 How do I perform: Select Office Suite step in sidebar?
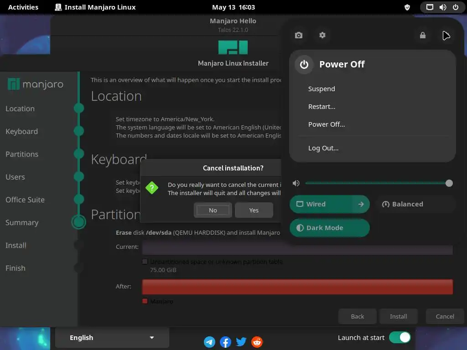(25, 200)
